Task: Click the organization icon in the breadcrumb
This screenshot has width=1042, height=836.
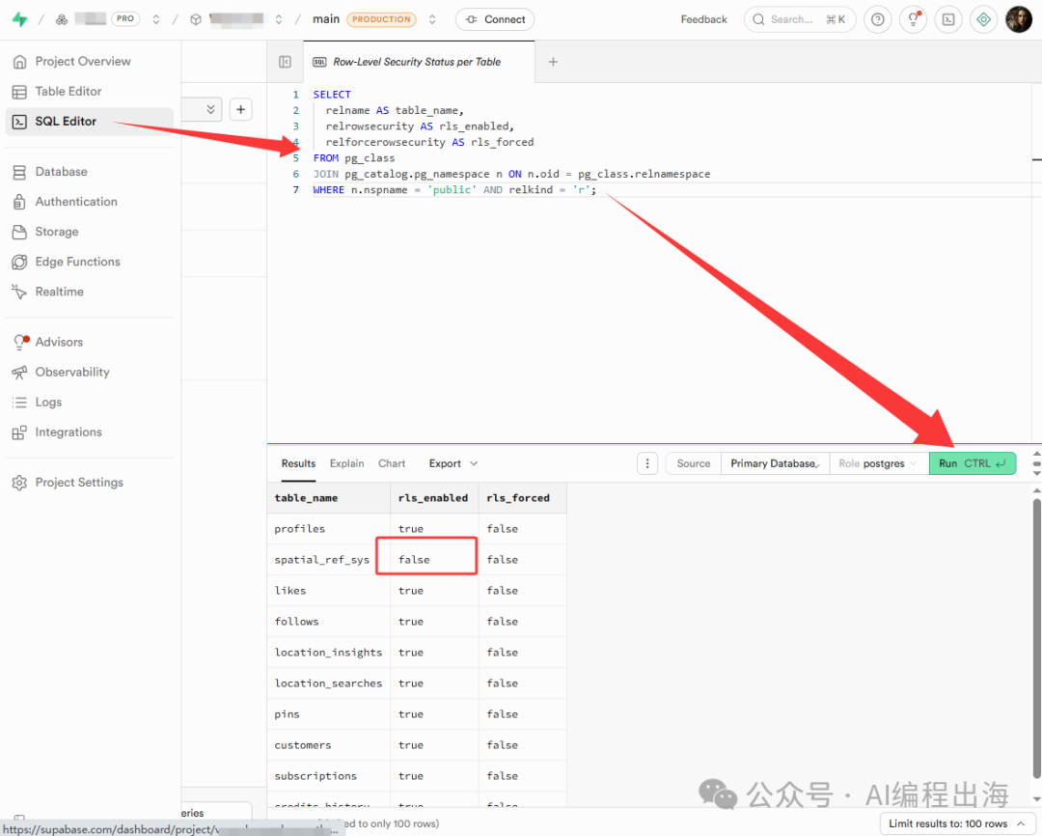Action: pyautogui.click(x=61, y=19)
